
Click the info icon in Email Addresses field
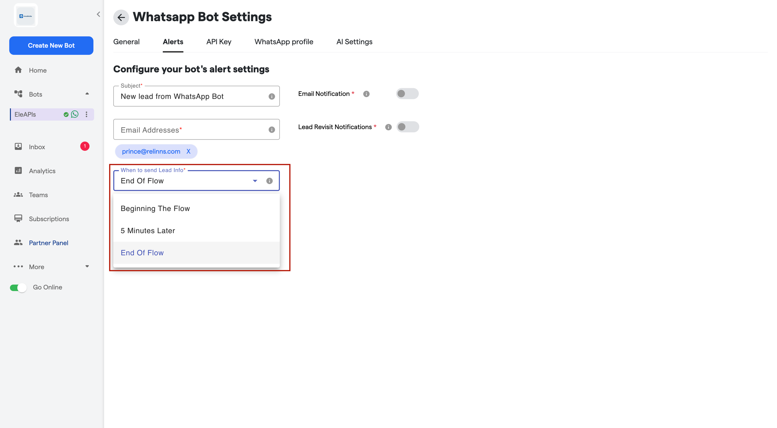point(271,130)
